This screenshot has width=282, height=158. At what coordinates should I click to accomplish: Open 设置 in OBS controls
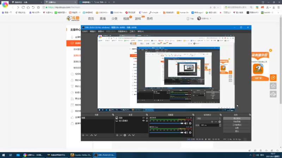coord(237,128)
